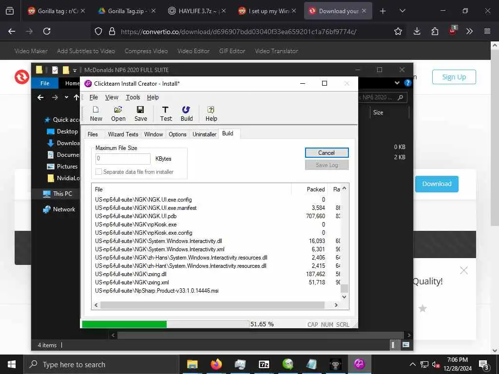The width and height of the screenshot is (499, 374).
Task: Show more Firefox toolbar tools chevron
Action: [469, 31]
